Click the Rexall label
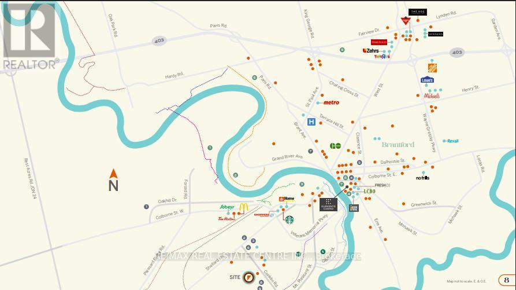This screenshot has height=290, width=516. click(453, 141)
